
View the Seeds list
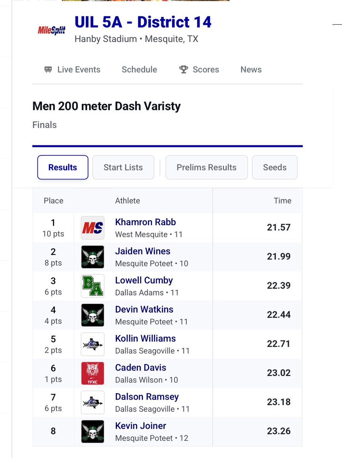275,167
